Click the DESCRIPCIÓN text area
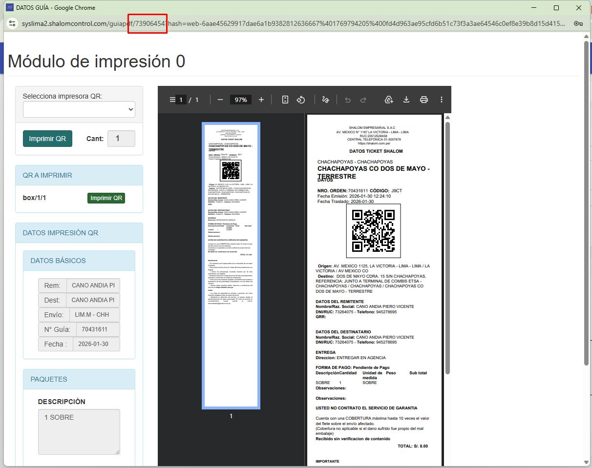This screenshot has width=592, height=468. click(x=79, y=432)
